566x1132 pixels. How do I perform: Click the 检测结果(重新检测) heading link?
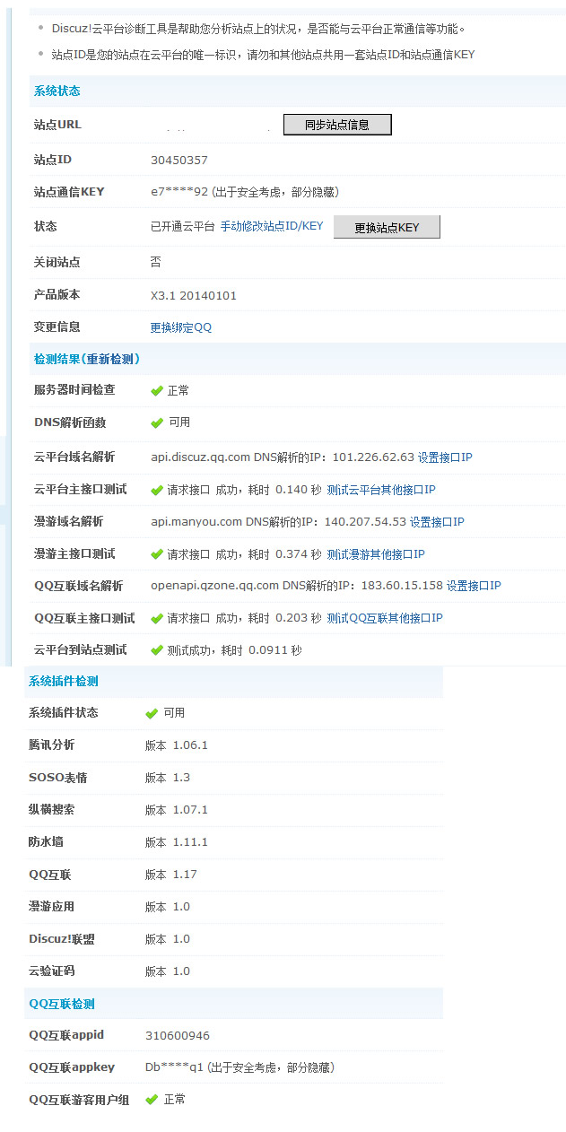point(86,359)
